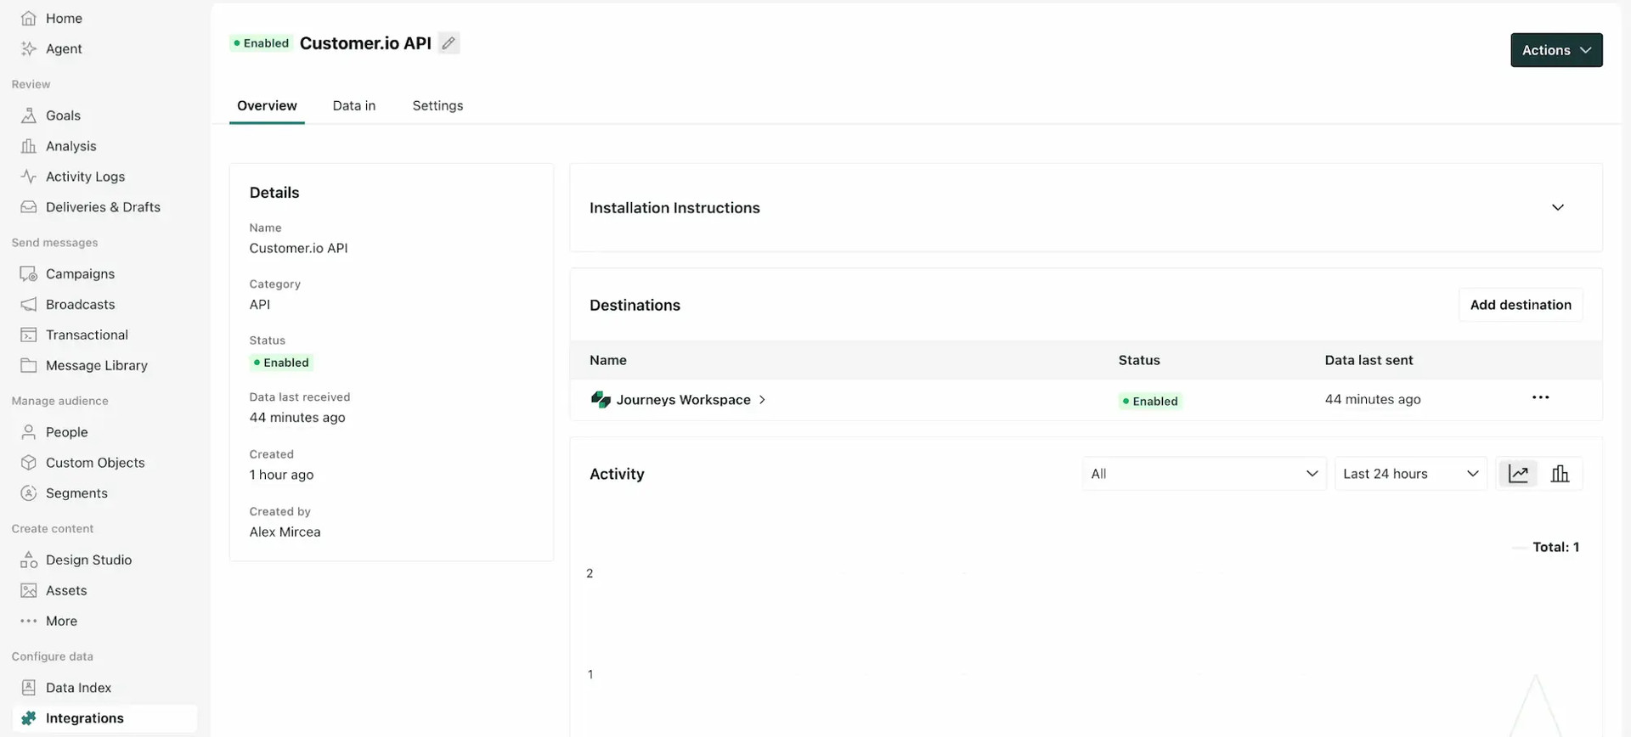Open the Last 24 hours dropdown

click(1410, 474)
